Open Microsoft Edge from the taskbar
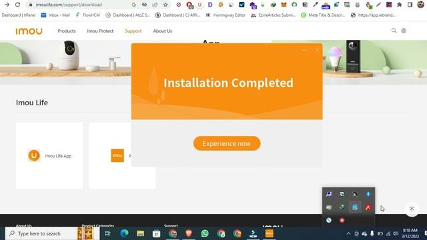The height and width of the screenshot is (240, 427). coord(124,233)
